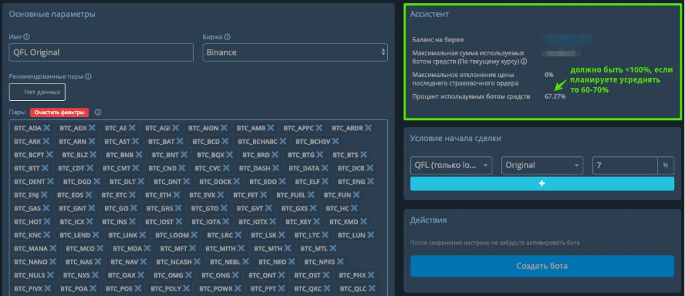Remove the BTC_ENG pair via X

369,181
